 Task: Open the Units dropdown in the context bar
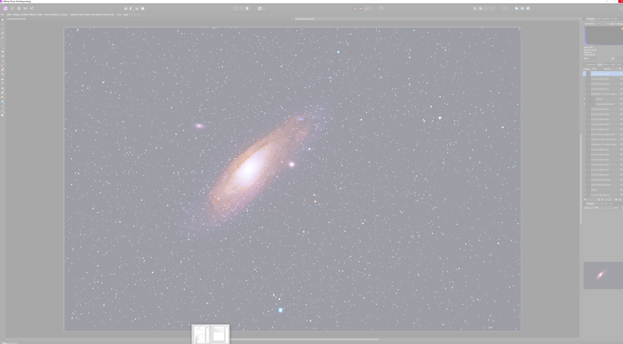[131, 15]
